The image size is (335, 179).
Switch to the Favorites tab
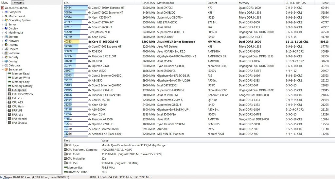coord(18,3)
